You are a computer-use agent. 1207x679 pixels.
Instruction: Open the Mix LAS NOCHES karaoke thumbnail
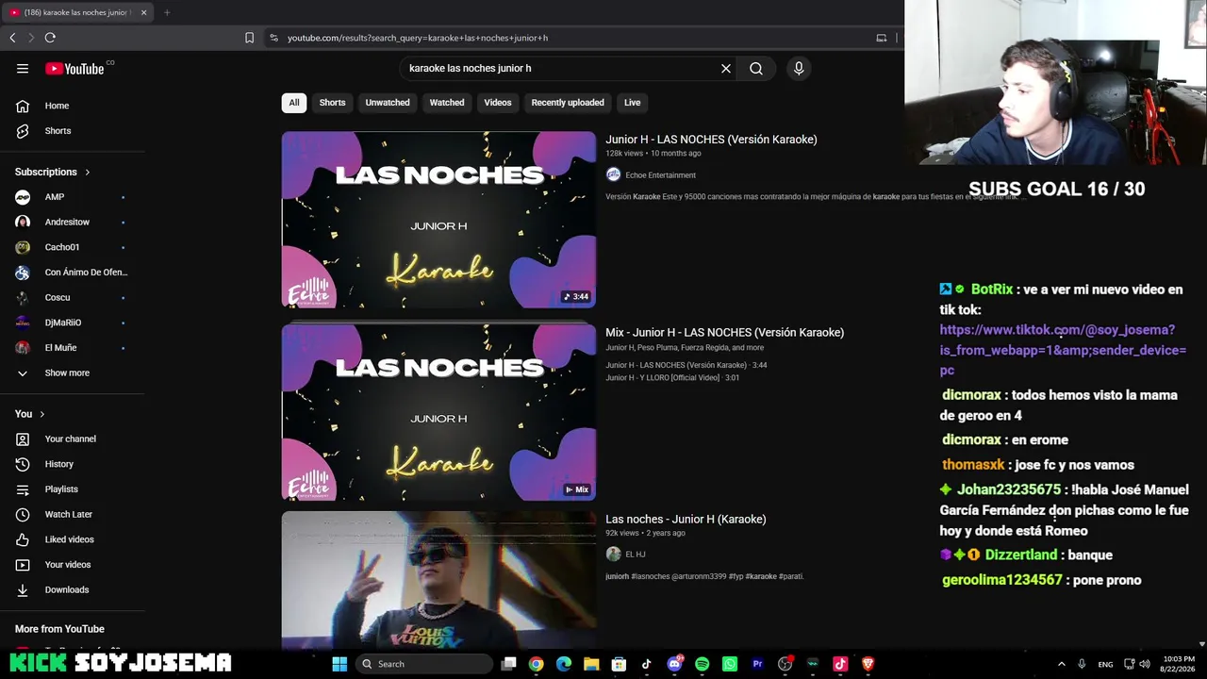pos(438,412)
